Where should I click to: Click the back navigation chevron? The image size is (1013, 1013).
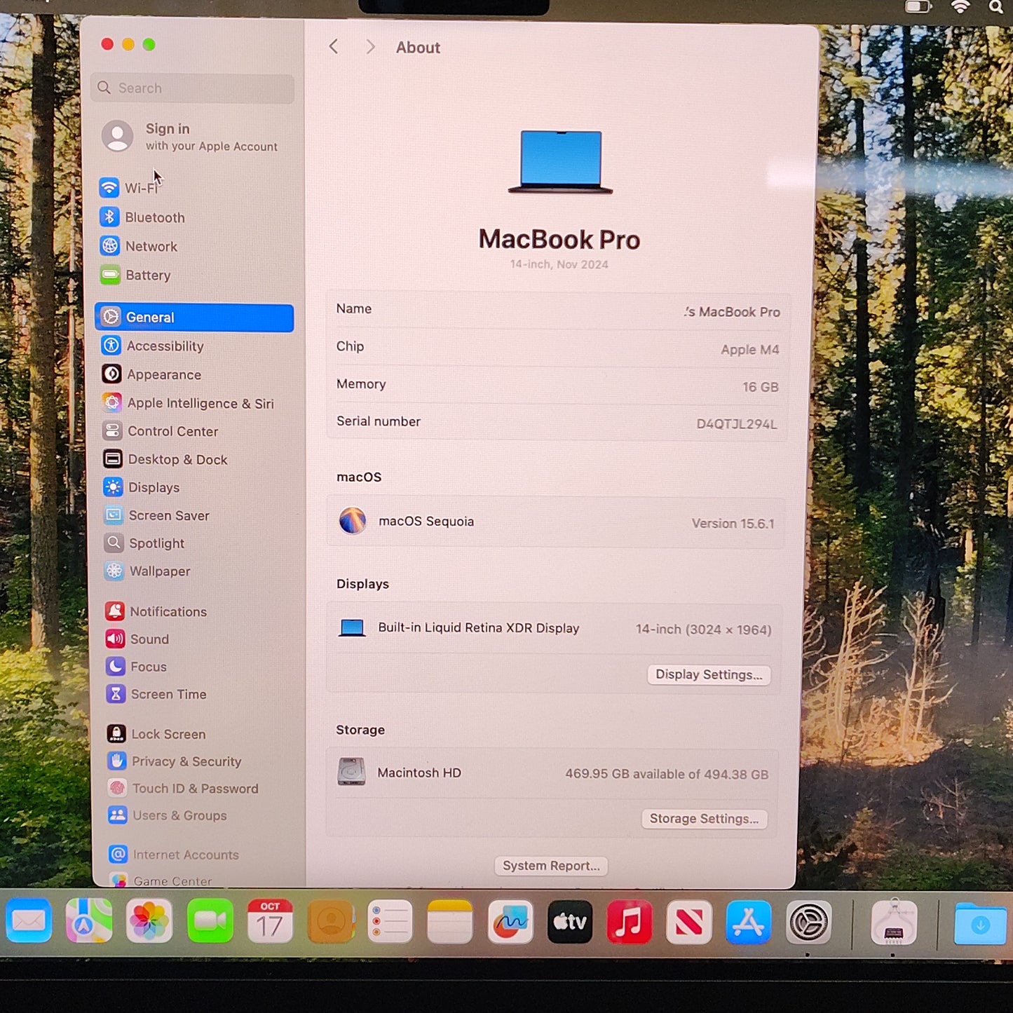(334, 46)
